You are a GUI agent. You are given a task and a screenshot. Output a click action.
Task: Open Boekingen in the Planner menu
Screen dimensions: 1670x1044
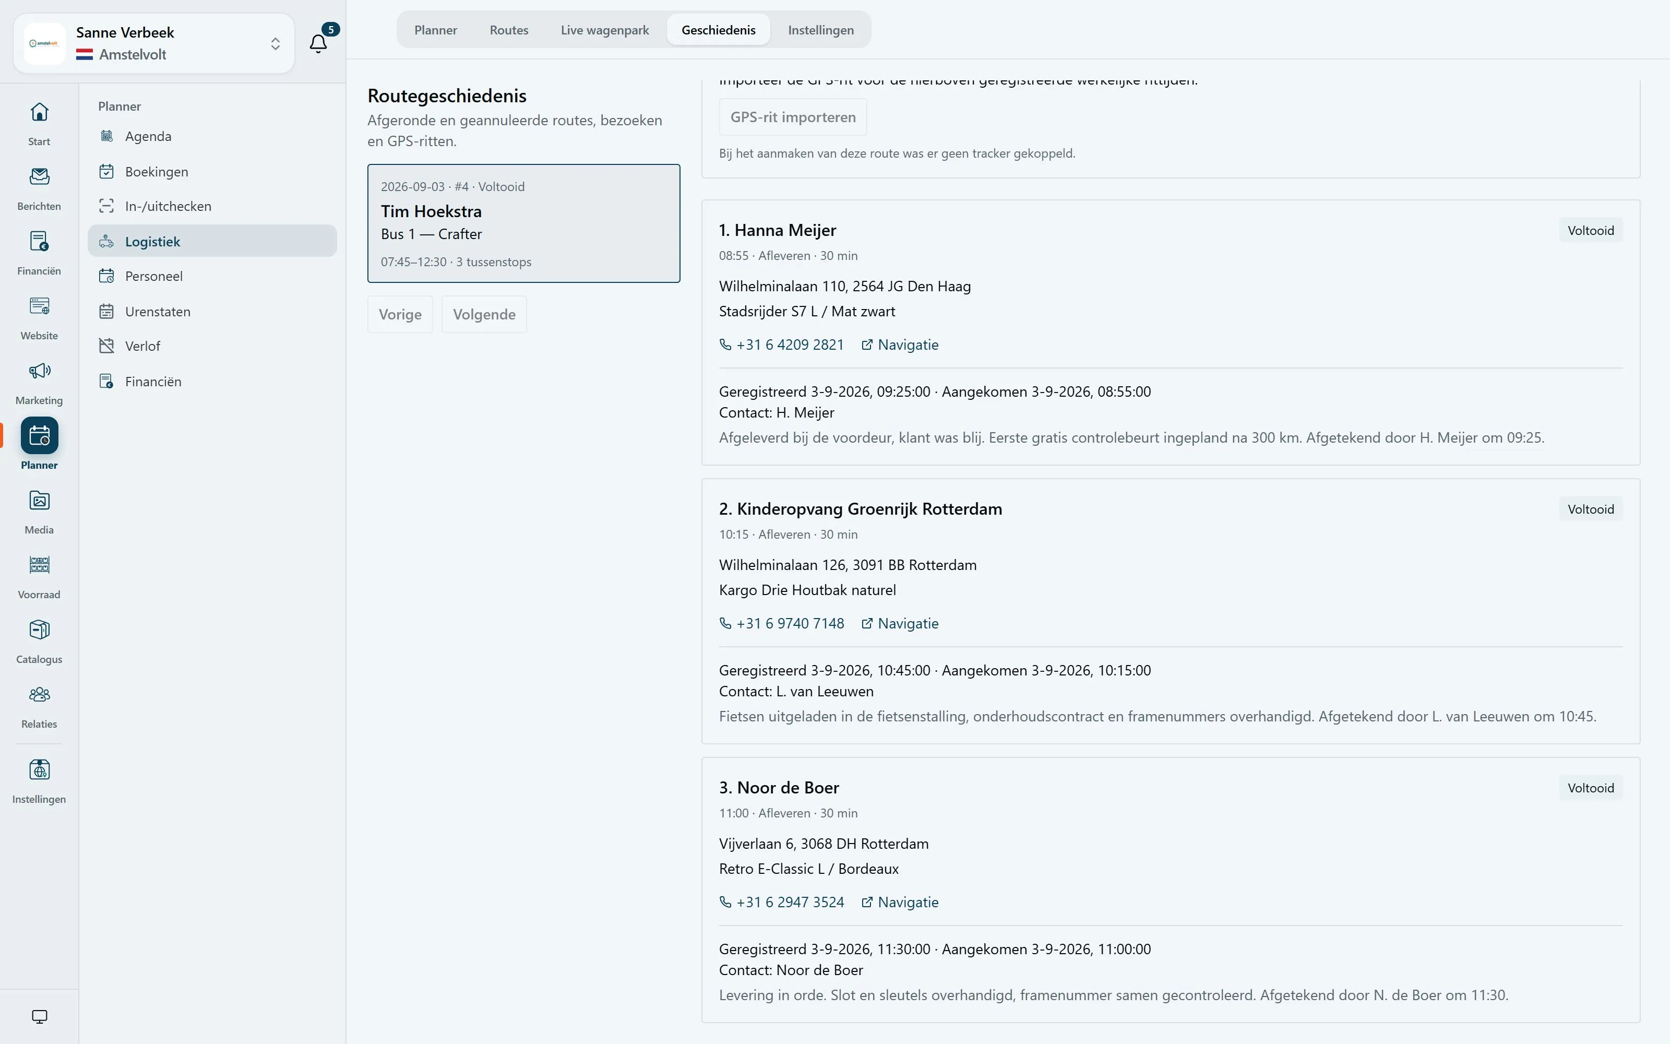(212, 171)
